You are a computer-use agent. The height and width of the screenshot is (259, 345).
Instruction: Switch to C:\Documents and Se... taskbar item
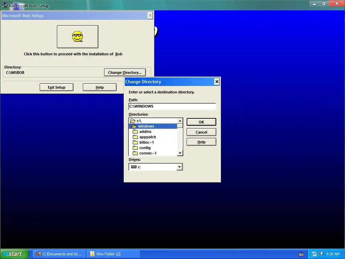(59, 254)
